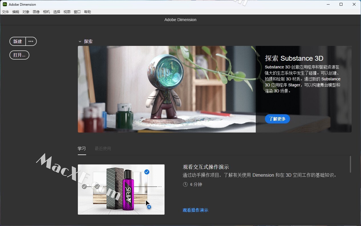Maximize the Adobe Dimension window
This screenshot has height=226, width=361.
[x=341, y=4]
